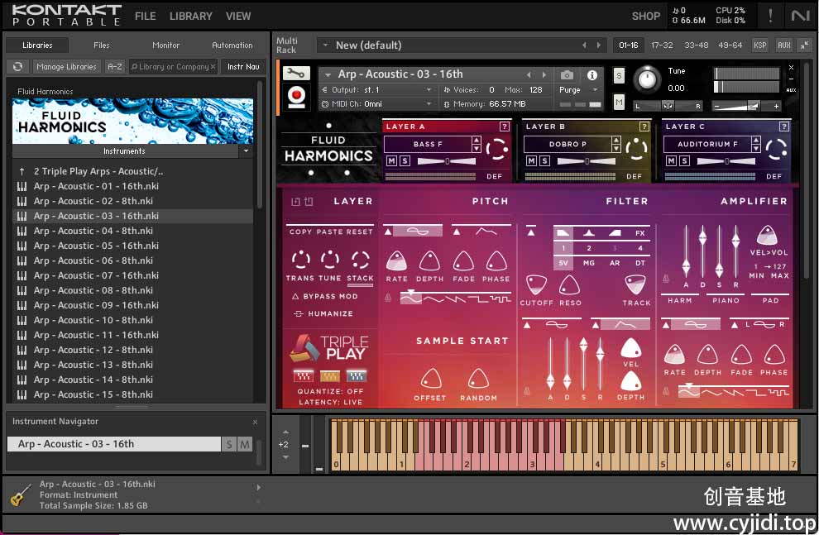Click the Layer B circular dial icon
The image size is (819, 535).
636,150
